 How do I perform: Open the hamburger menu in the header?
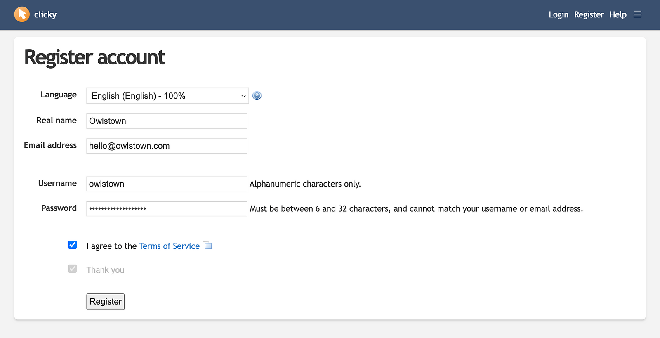[637, 14]
